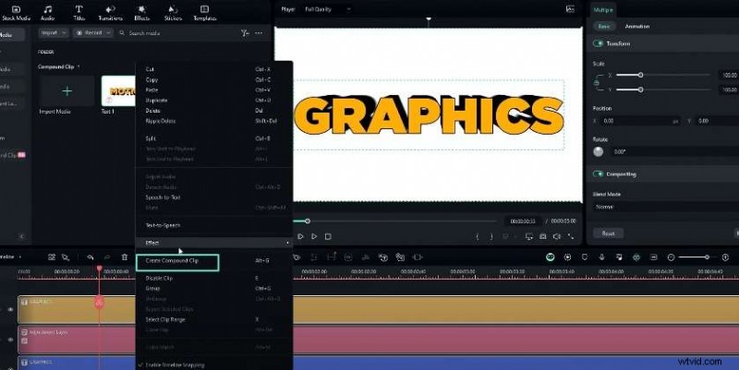Open the Templates tab
739x370 pixels.
[204, 13]
